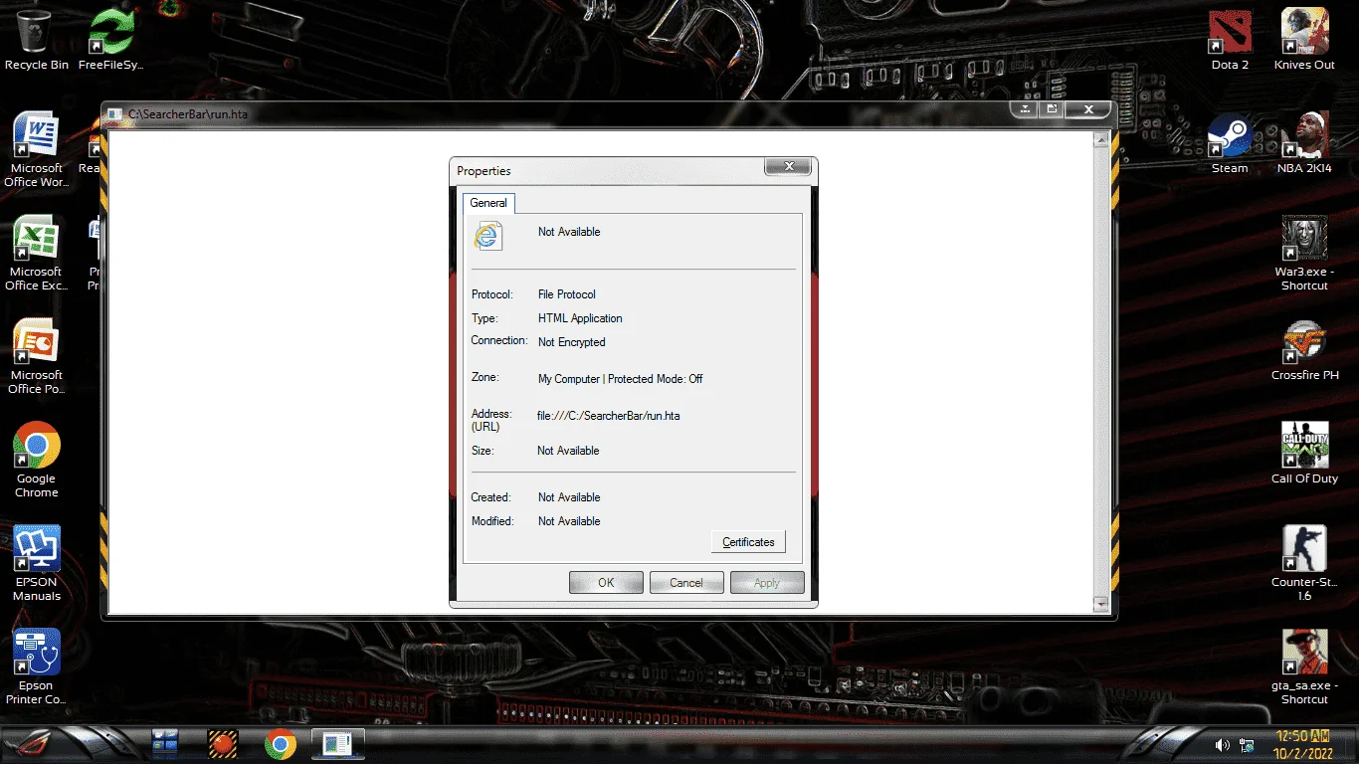Open the Recycle Bin desktop icon
Image resolution: width=1359 pixels, height=764 pixels.
37,40
